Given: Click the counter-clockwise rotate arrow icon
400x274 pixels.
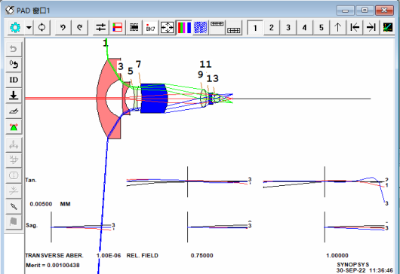Looking at the screenshot, I should [63, 27].
